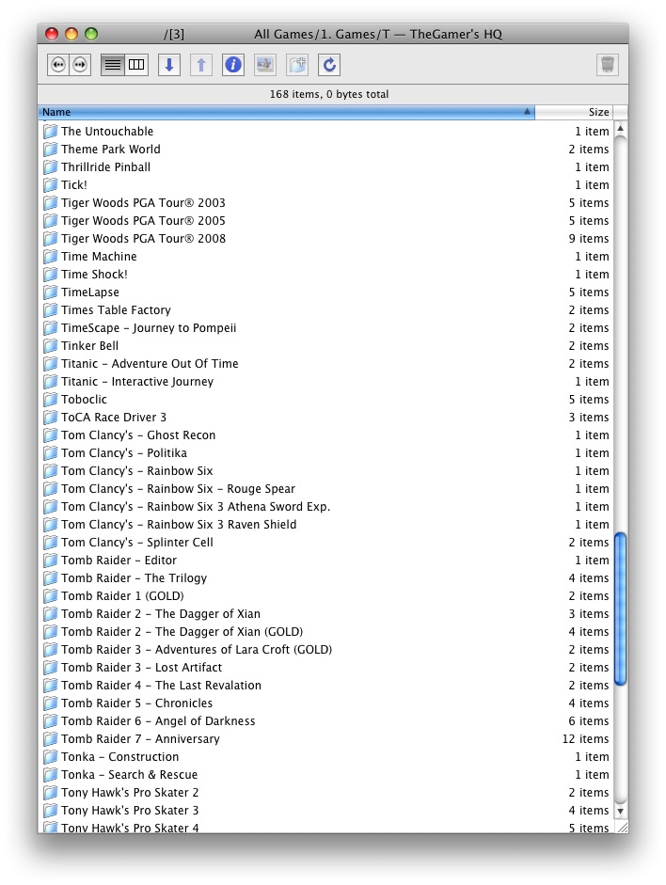
Task: Go forward with the right arrow toolbar button
Action: pyautogui.click(x=80, y=65)
